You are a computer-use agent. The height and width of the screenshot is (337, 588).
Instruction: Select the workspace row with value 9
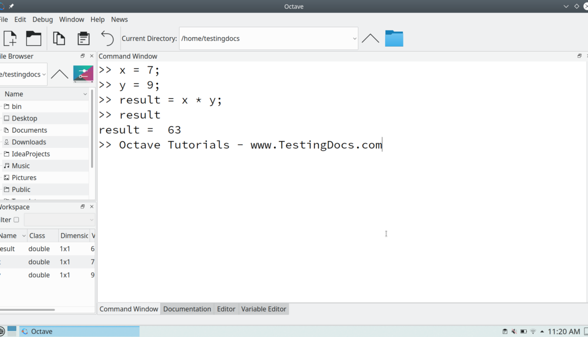point(47,275)
